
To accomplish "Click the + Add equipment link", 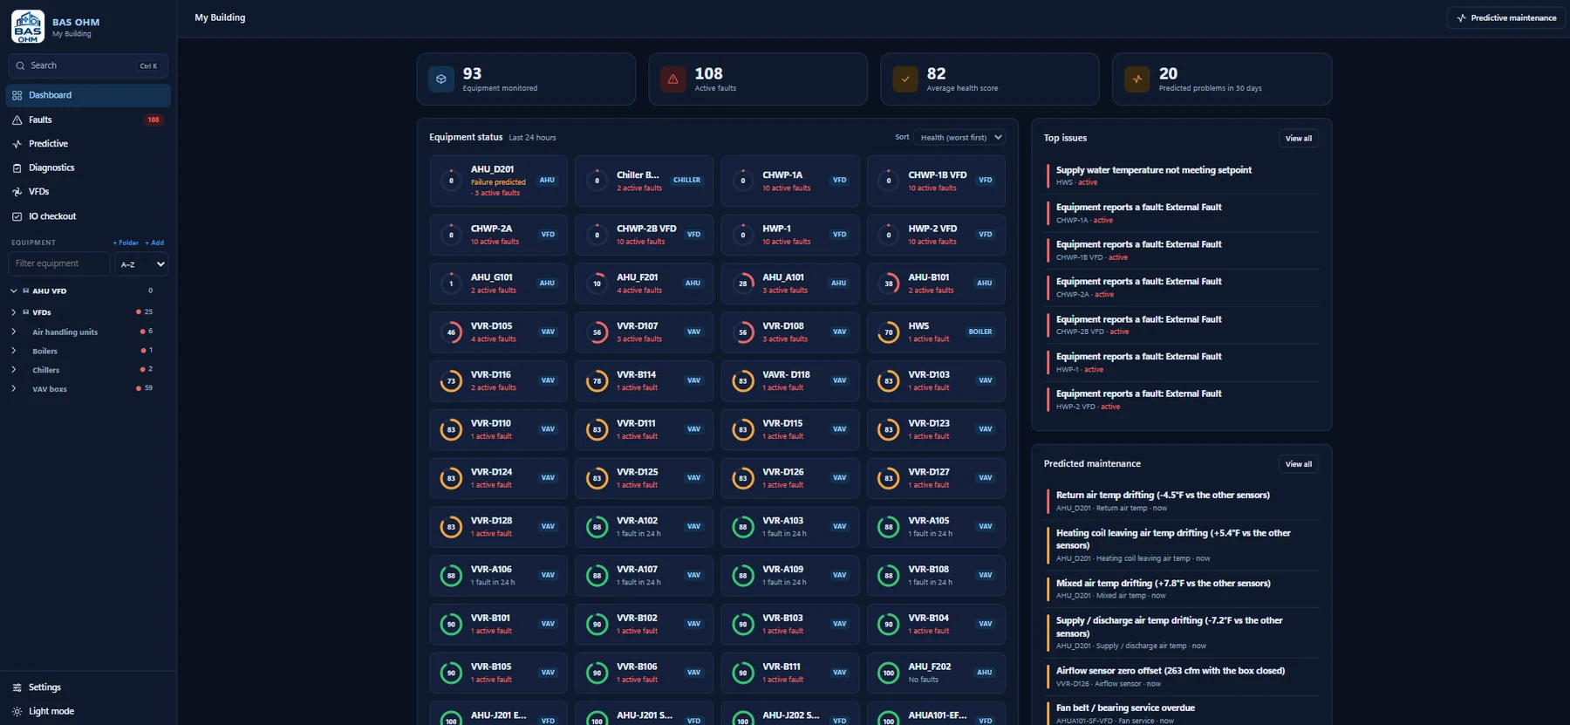I will (x=154, y=243).
